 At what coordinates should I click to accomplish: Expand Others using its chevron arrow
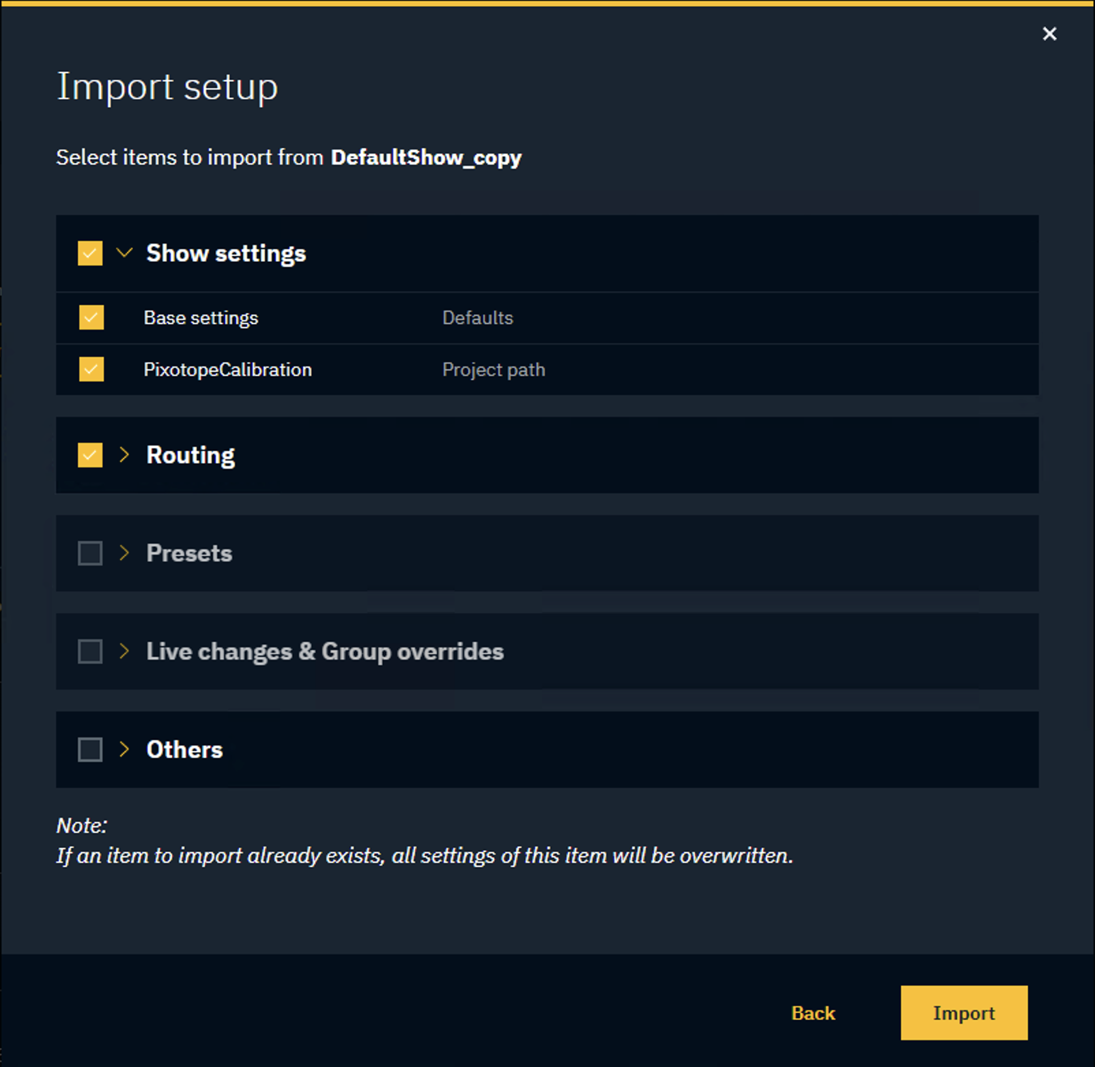[124, 750]
